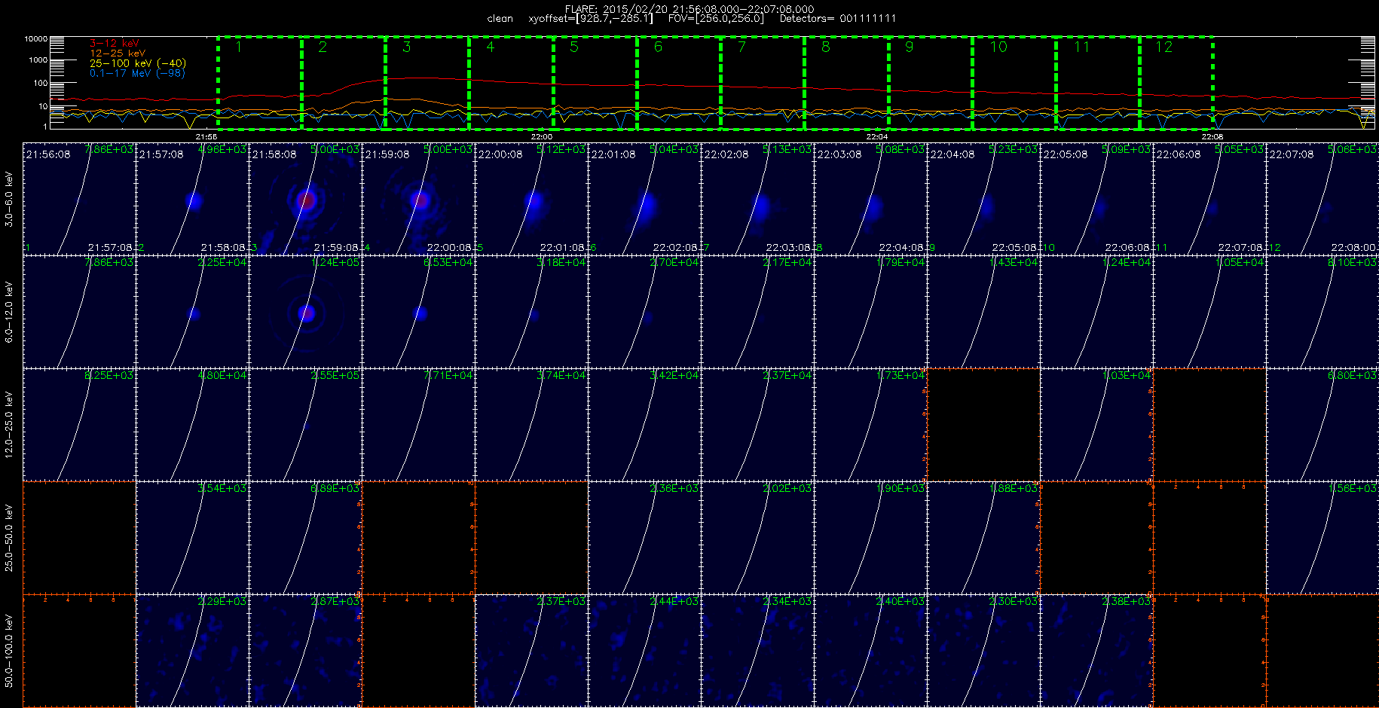This screenshot has width=1379, height=708.
Task: Click interval 1 label in the light curve
Action: tap(239, 47)
